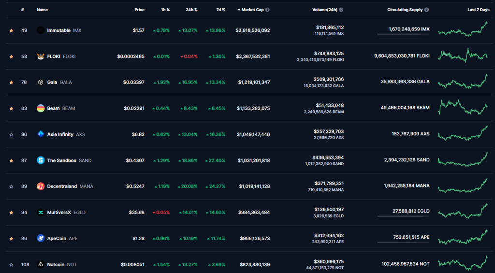Click Gala volume $509,301,766
The height and width of the screenshot is (273, 495).
point(329,80)
